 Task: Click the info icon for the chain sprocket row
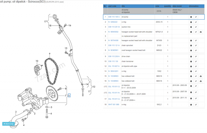tap(191, 46)
